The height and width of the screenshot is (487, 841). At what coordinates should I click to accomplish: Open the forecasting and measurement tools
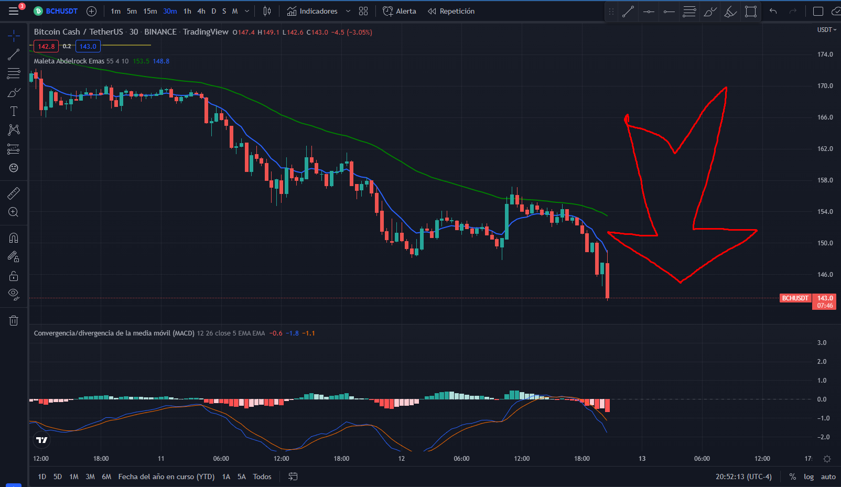[x=14, y=149]
